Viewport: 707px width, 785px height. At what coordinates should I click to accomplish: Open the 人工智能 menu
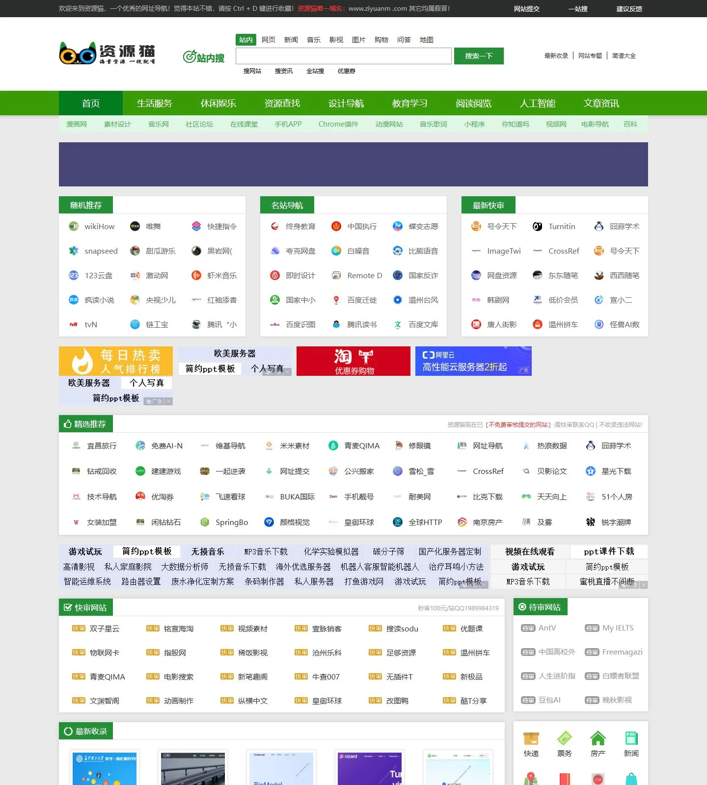pyautogui.click(x=538, y=103)
